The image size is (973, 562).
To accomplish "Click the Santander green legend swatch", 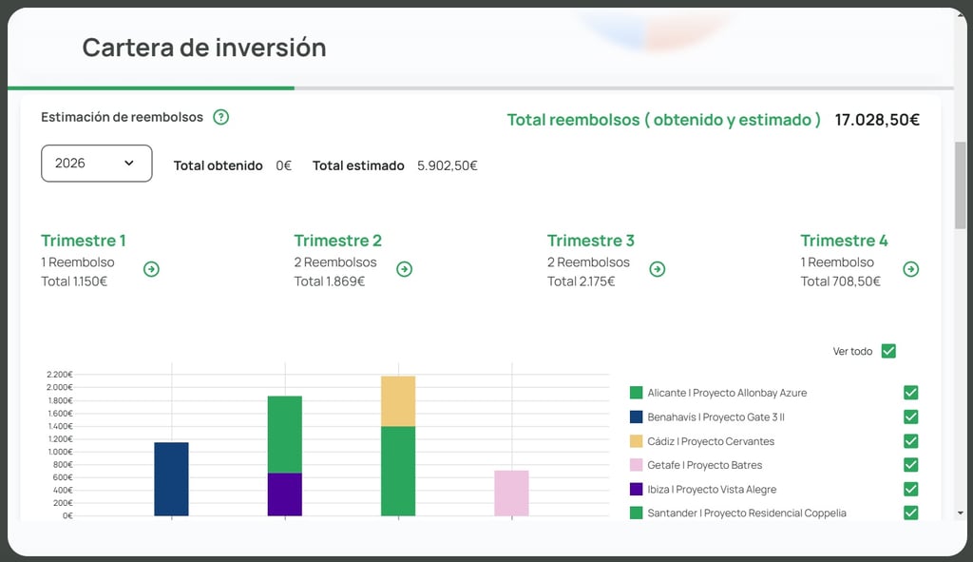I will coord(636,513).
